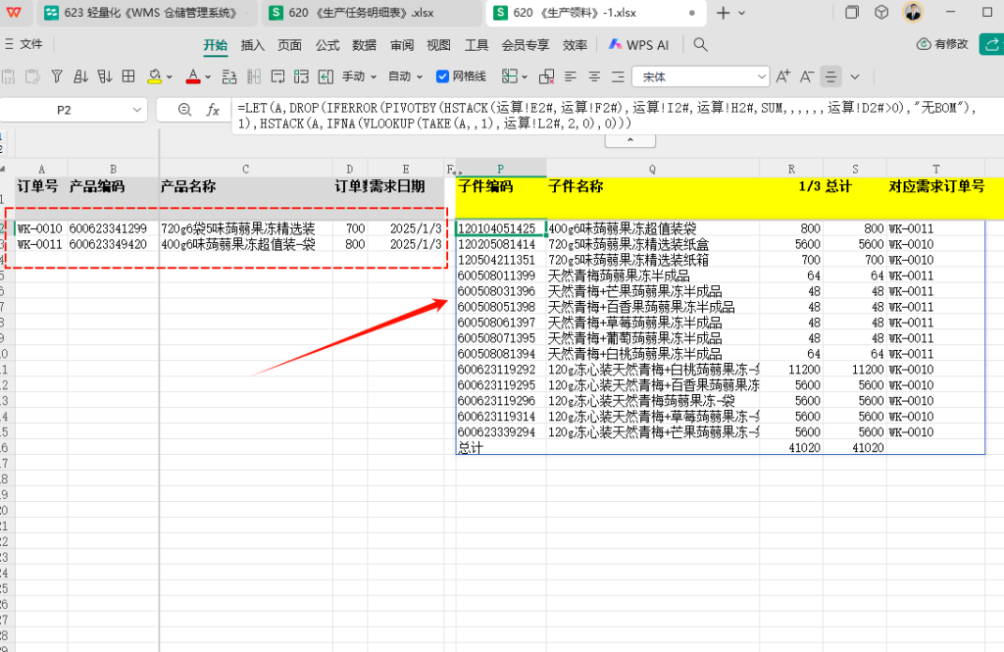Apply the yellow fill color bucket
This screenshot has height=652, width=1004.
[x=154, y=76]
